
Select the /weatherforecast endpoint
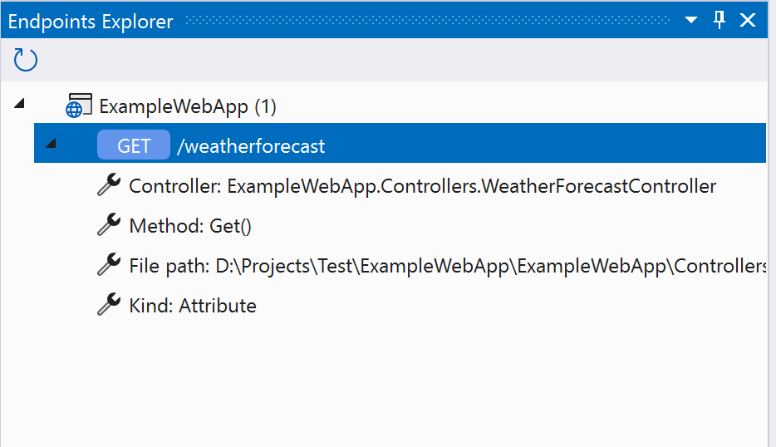point(251,146)
